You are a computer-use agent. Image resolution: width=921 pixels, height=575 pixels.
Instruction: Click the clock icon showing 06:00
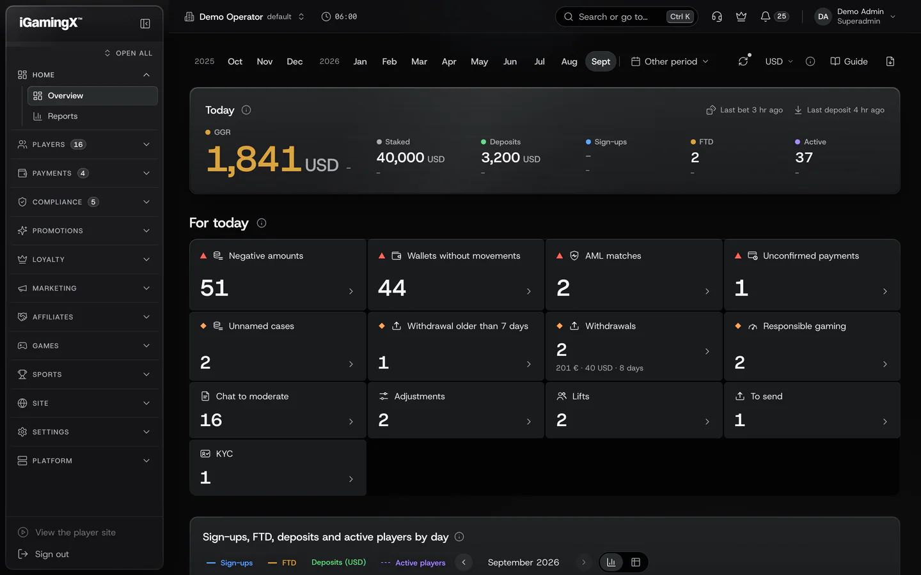[x=326, y=17]
